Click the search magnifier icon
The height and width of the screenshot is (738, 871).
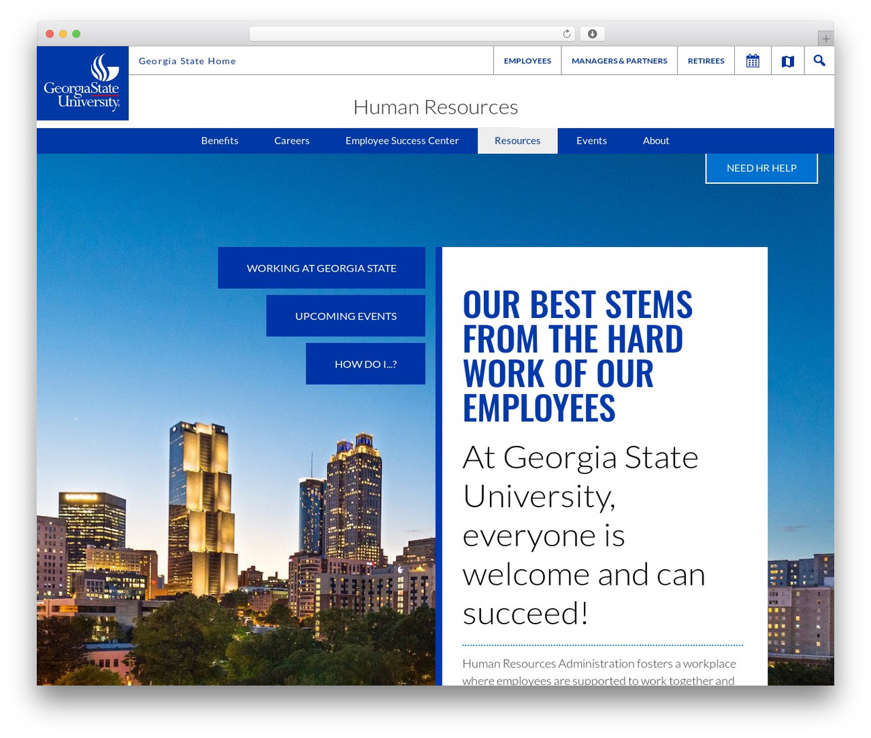(819, 61)
